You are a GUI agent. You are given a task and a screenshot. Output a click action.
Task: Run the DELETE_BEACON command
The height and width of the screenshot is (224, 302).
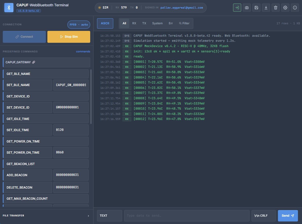pyautogui.click(x=28, y=188)
